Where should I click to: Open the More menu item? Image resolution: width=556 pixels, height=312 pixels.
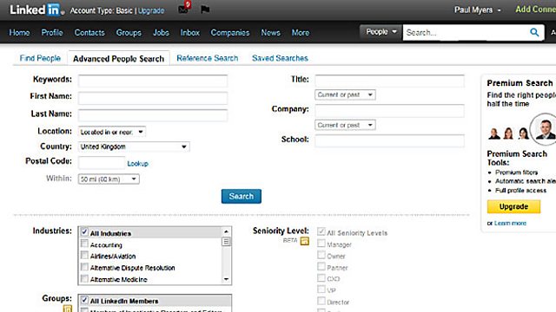point(301,33)
